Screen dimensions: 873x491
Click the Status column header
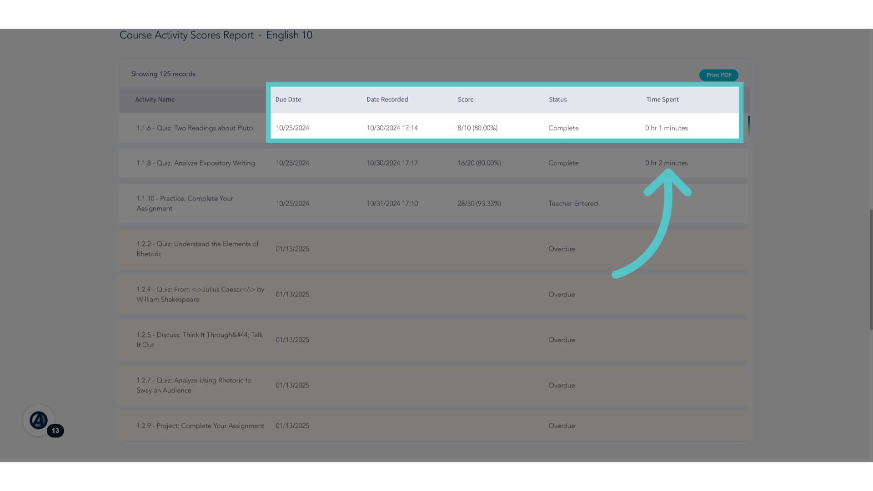click(x=557, y=100)
